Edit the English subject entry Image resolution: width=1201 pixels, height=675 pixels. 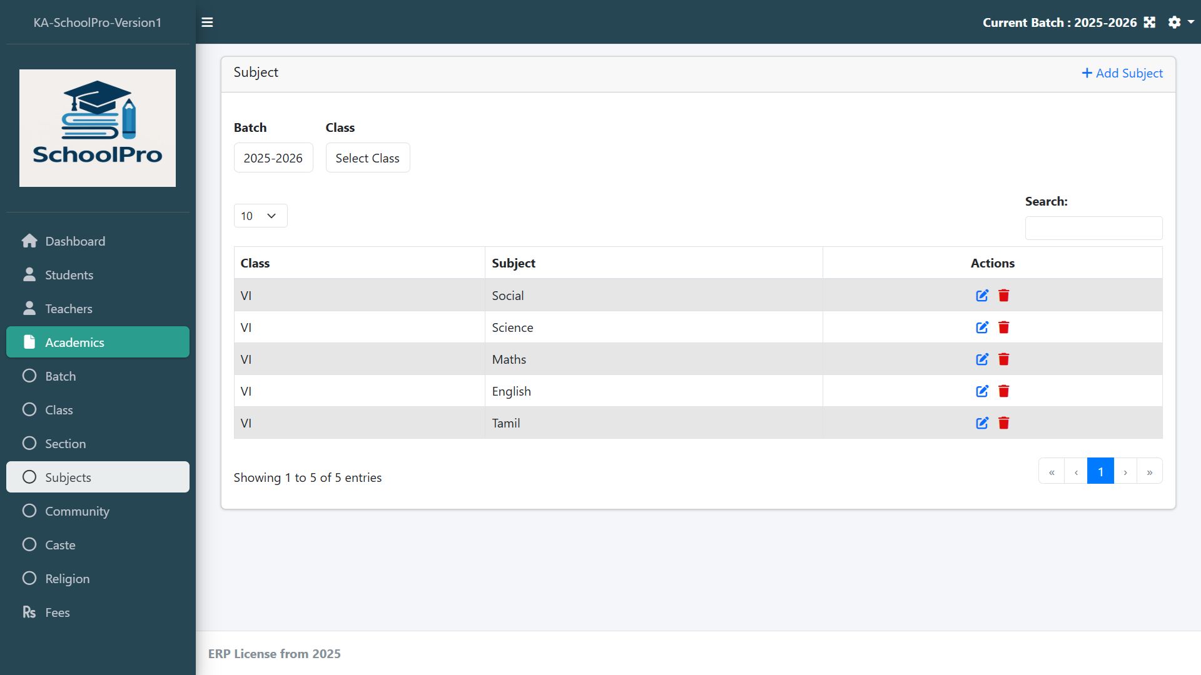[x=982, y=391]
